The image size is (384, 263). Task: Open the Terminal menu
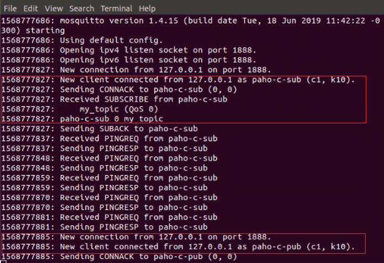pos(117,9)
